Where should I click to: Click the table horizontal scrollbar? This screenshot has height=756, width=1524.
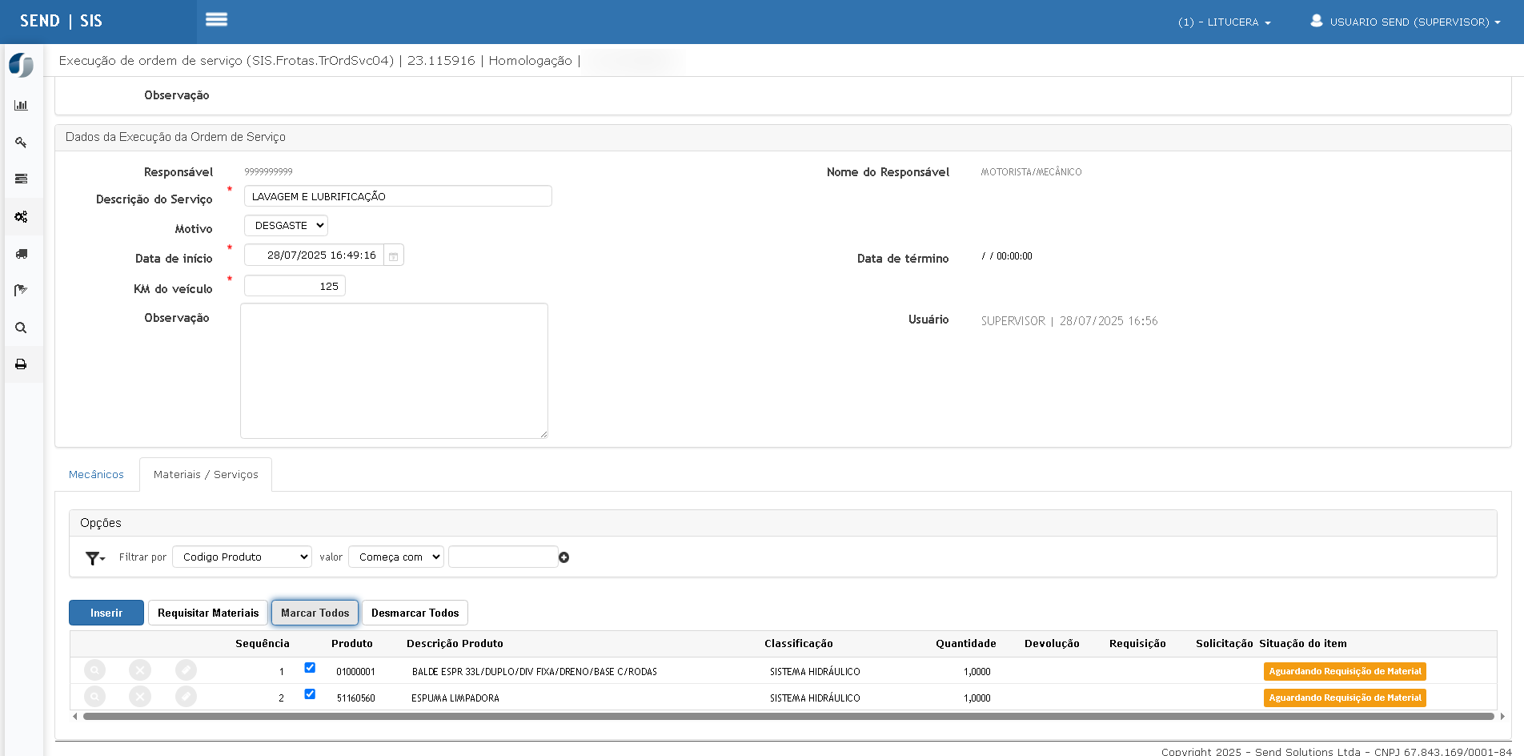coord(788,717)
